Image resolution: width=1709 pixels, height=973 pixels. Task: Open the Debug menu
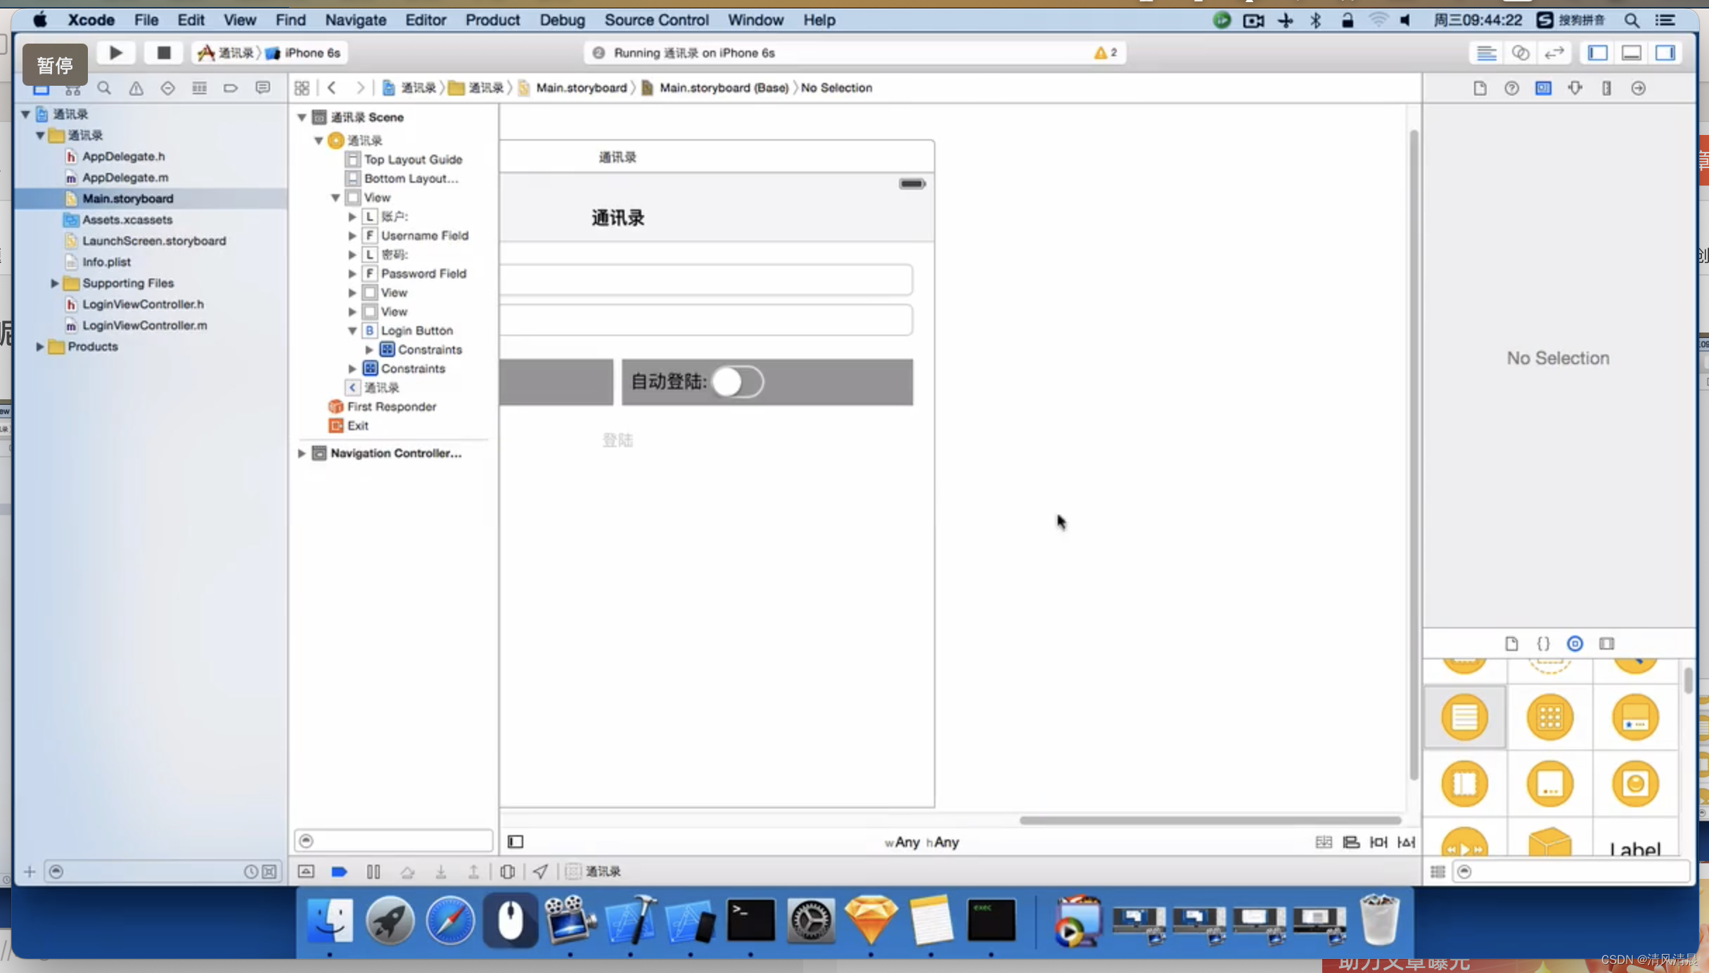(562, 20)
